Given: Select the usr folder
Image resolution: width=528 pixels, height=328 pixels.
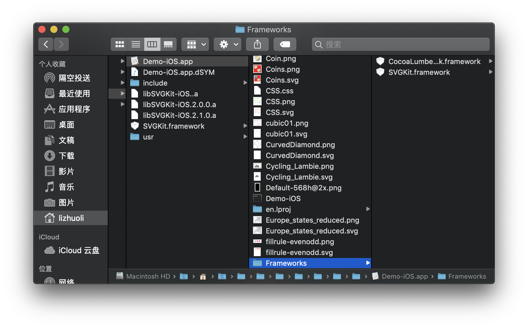Looking at the screenshot, I should tap(188, 137).
